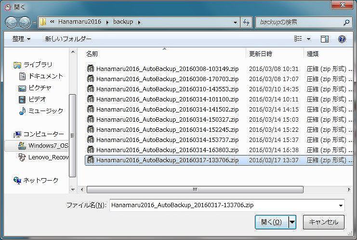
Task: Open the 開く button split dropdown arrow
Action: click(292, 222)
